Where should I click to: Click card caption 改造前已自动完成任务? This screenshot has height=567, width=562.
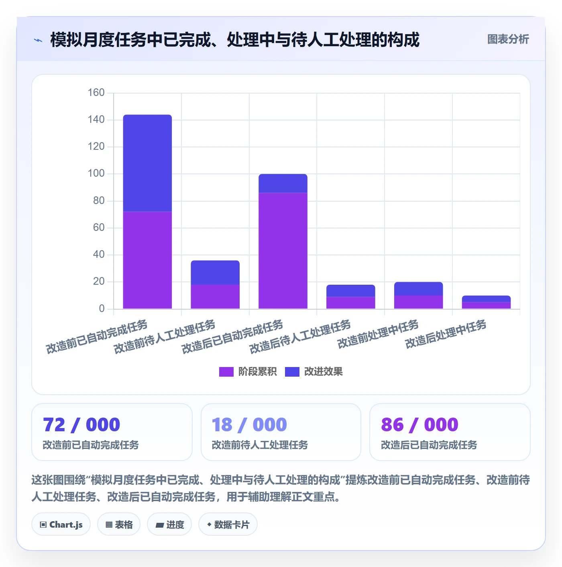[x=91, y=445]
